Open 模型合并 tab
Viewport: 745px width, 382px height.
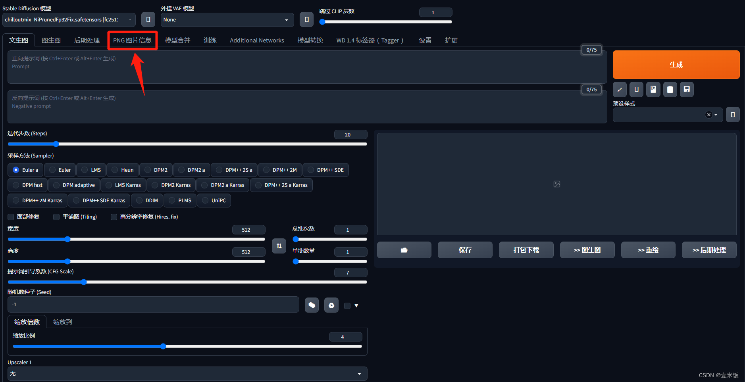click(x=177, y=40)
